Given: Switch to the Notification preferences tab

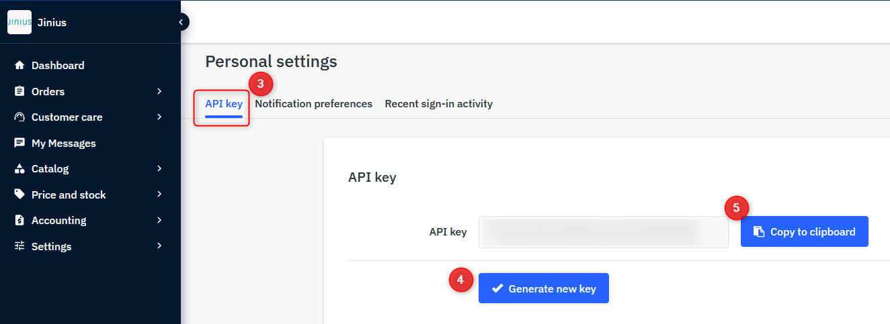Looking at the screenshot, I should click(x=313, y=104).
